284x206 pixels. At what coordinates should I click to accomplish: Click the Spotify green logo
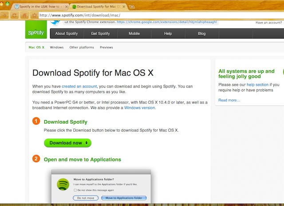click(36, 30)
